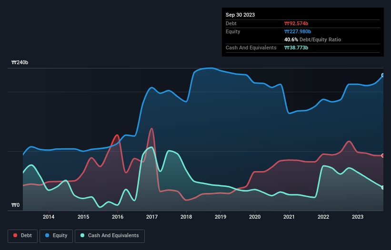391x250 pixels.
Task: Click the ₩92.574b debt value
Action: [296, 23]
